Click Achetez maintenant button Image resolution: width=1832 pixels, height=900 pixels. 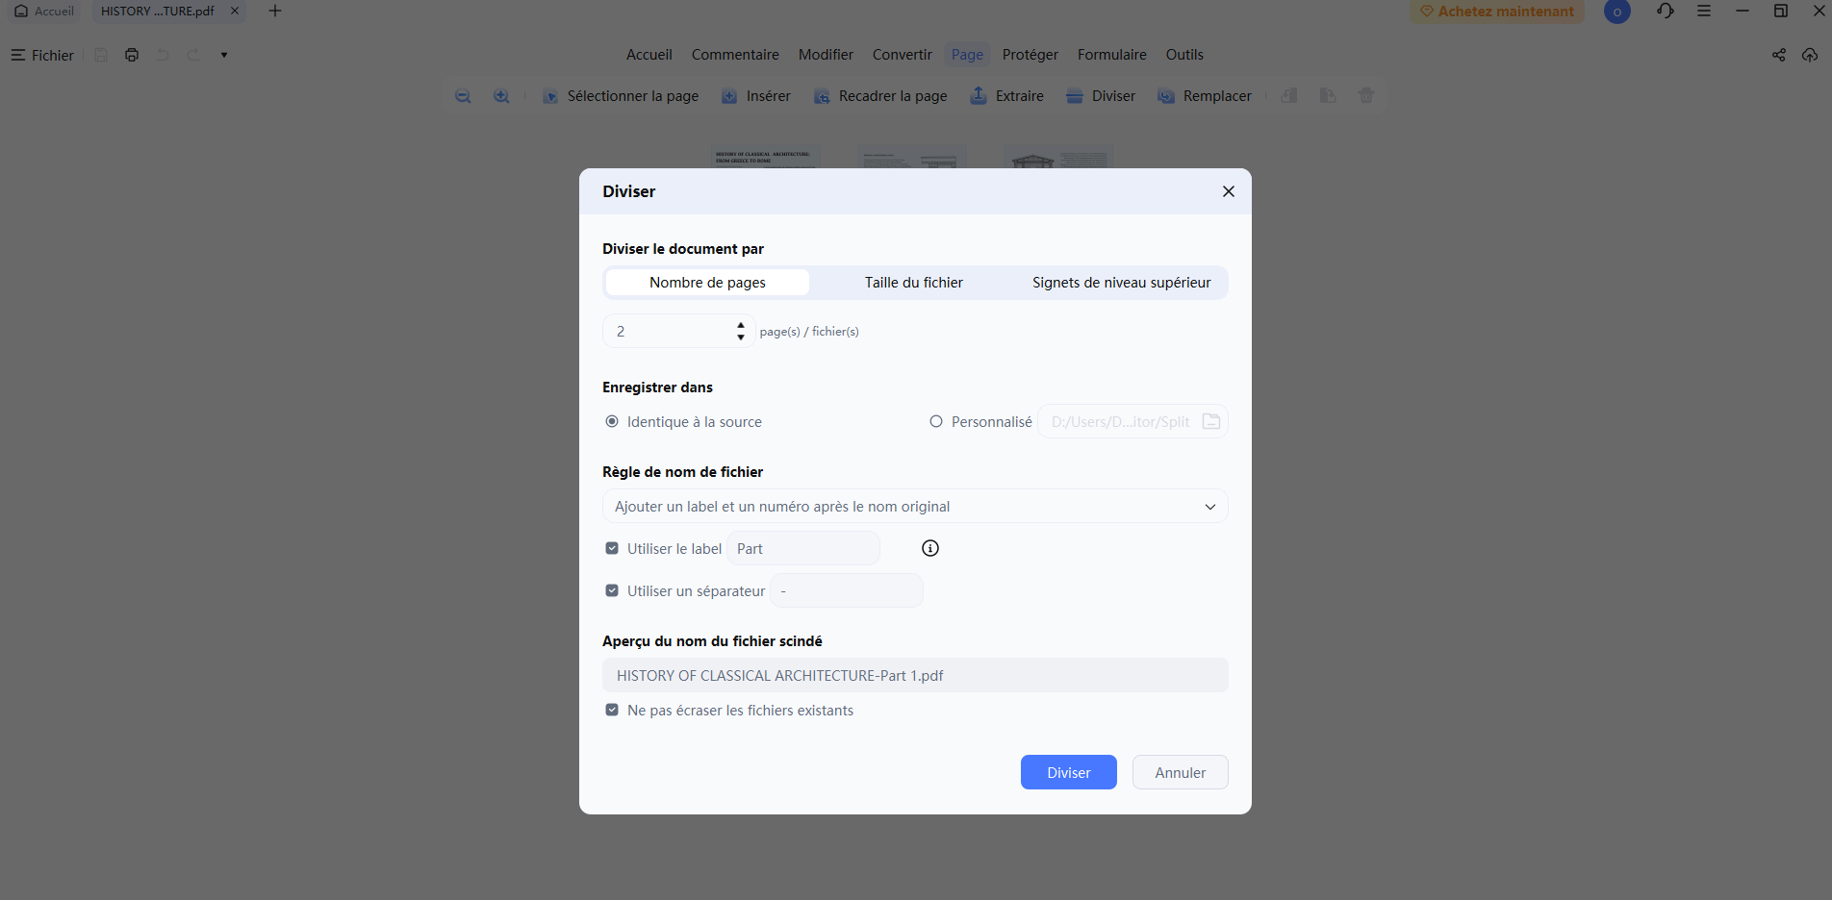pyautogui.click(x=1497, y=12)
